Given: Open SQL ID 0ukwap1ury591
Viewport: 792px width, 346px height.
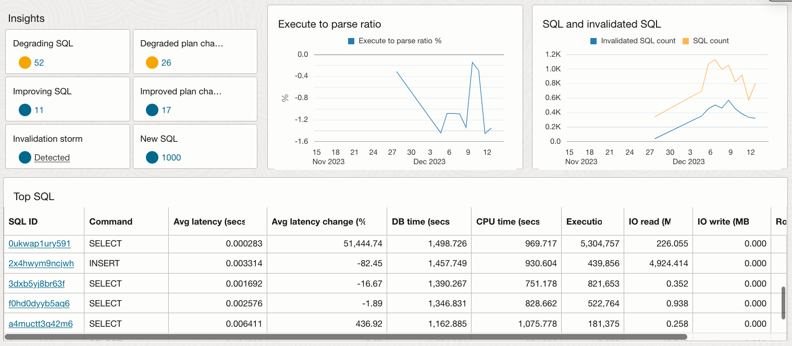Looking at the screenshot, I should click(40, 243).
